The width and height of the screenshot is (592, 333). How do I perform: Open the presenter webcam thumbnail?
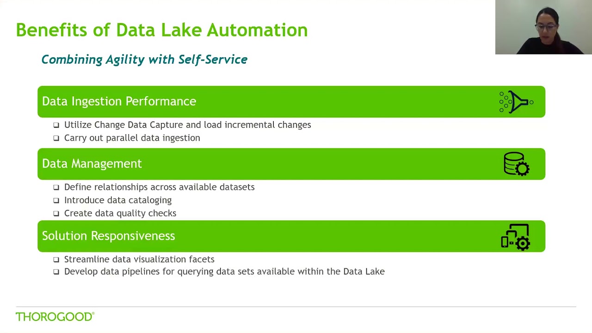click(543, 27)
